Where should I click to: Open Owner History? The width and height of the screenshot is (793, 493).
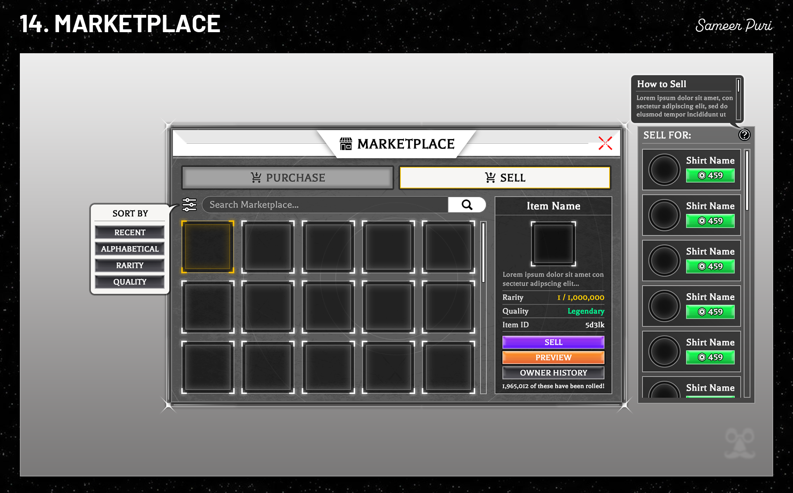[x=553, y=373]
